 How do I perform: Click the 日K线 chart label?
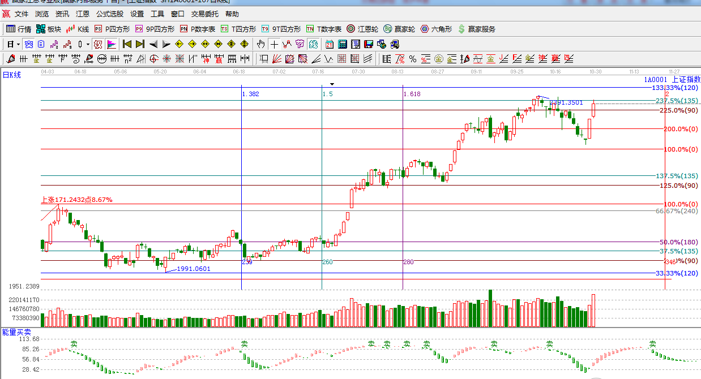(x=12, y=75)
